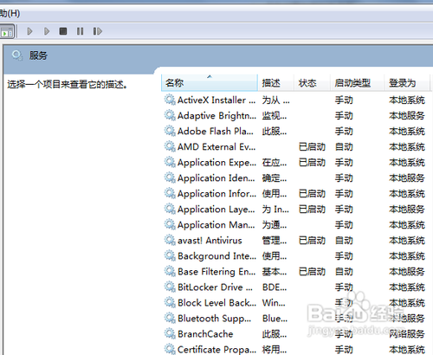The width and height of the screenshot is (433, 355).
Task: Click the Stop Service square icon
Action: (63, 31)
